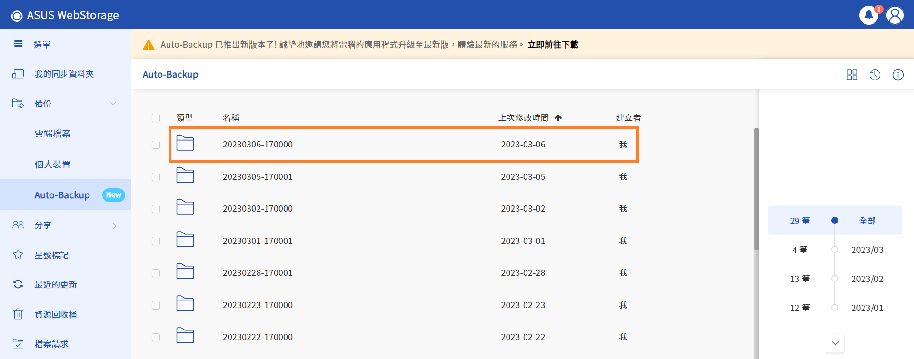Image resolution: width=914 pixels, height=359 pixels.
Task: Click folder icon for 20230306-170000
Action: (x=185, y=143)
